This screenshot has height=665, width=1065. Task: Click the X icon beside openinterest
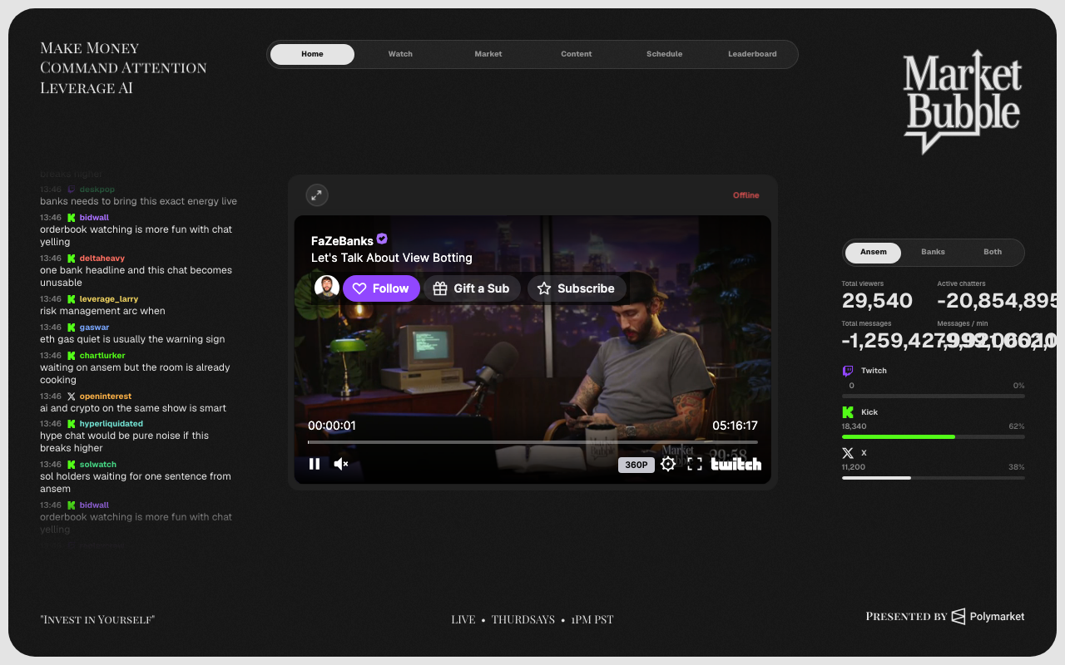point(72,397)
